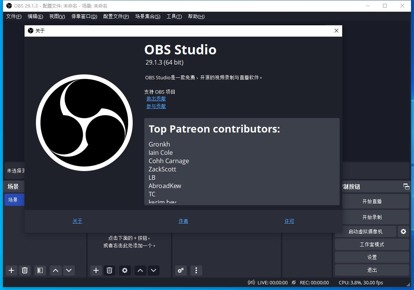Add a new source with plus icon
The height and width of the screenshot is (290, 414).
tap(96, 270)
